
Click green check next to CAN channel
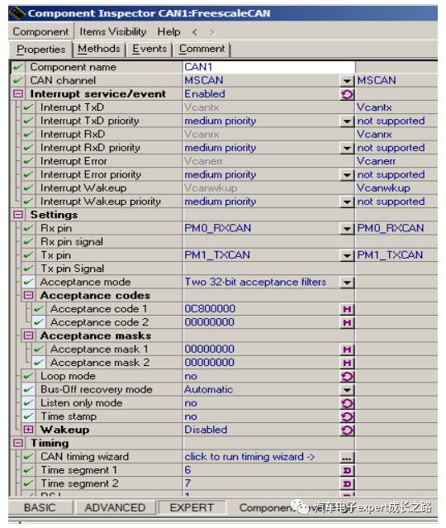tap(17, 80)
